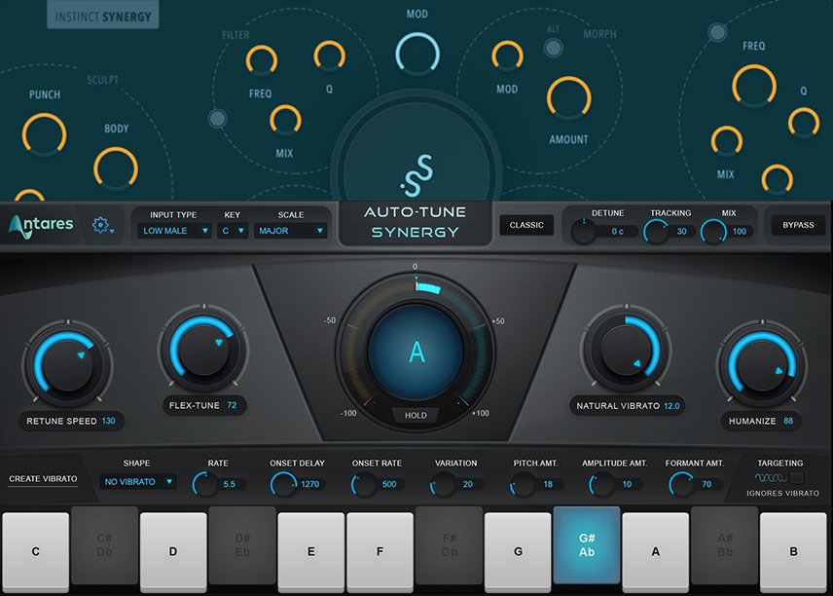Image resolution: width=833 pixels, height=596 pixels.
Task: Click the Retune Speed knob
Action: [67, 365]
